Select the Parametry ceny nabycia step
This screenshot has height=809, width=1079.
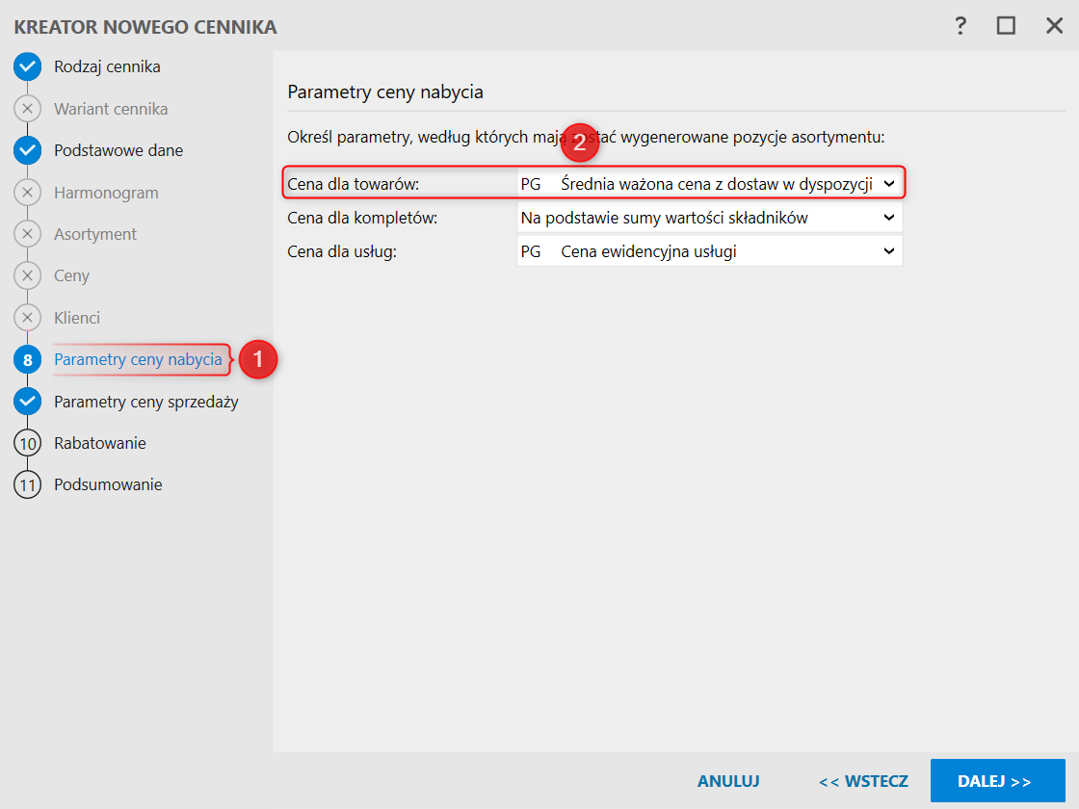(138, 360)
